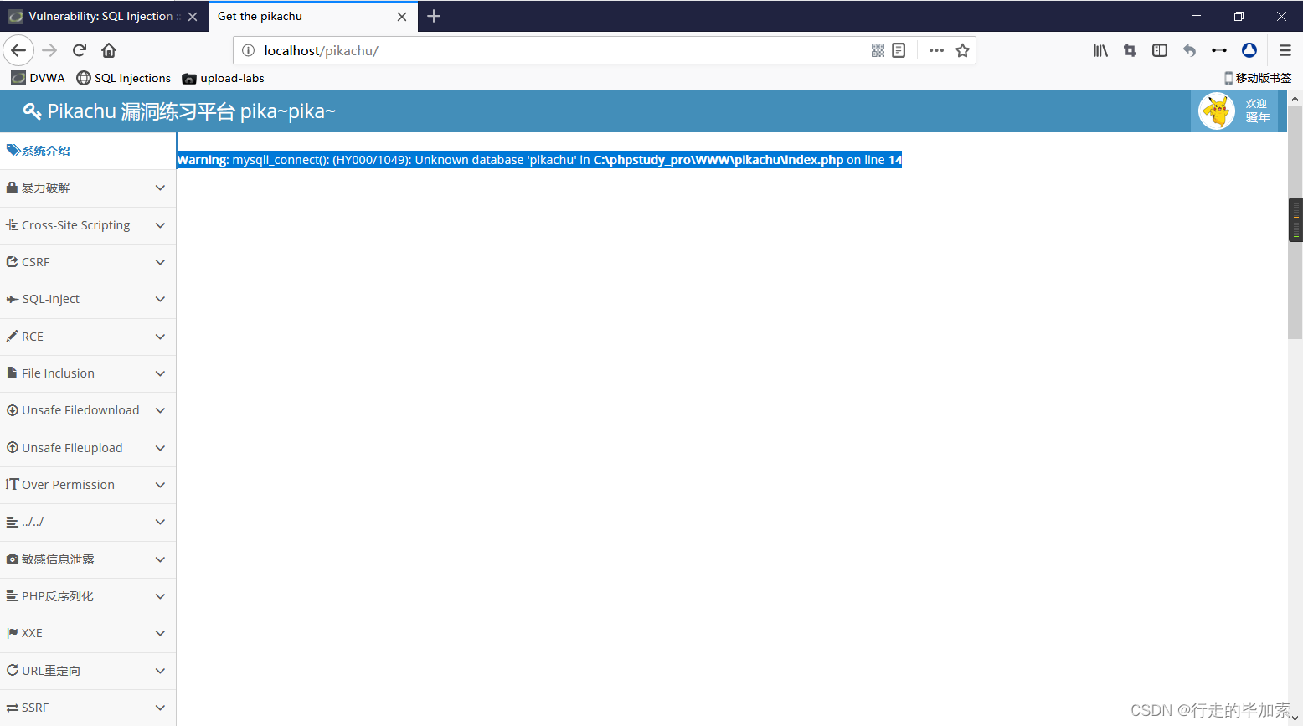The height and width of the screenshot is (726, 1303).
Task: Reload the current page
Action: 80,50
